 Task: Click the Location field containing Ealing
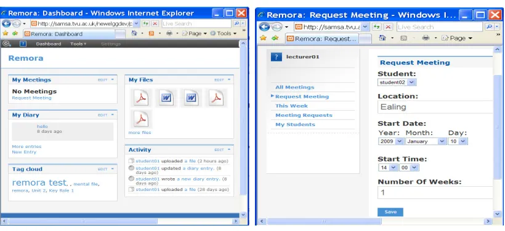pyautogui.click(x=435, y=107)
